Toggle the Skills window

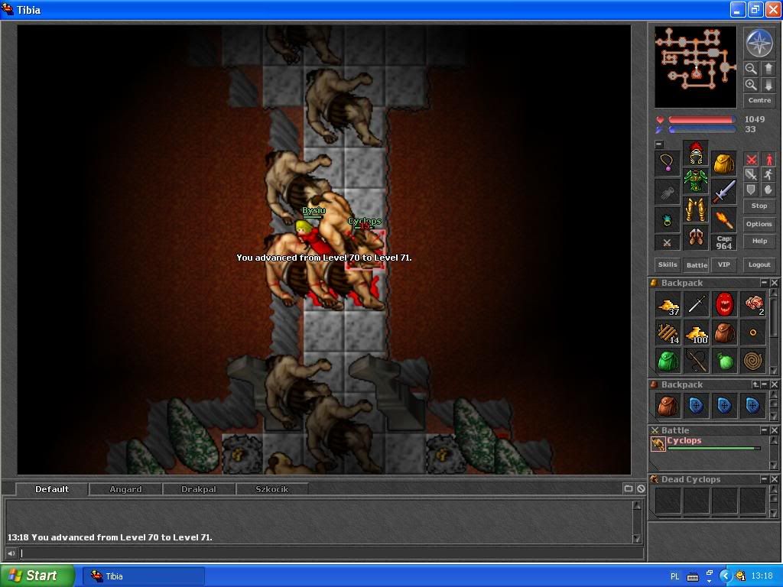click(x=667, y=264)
